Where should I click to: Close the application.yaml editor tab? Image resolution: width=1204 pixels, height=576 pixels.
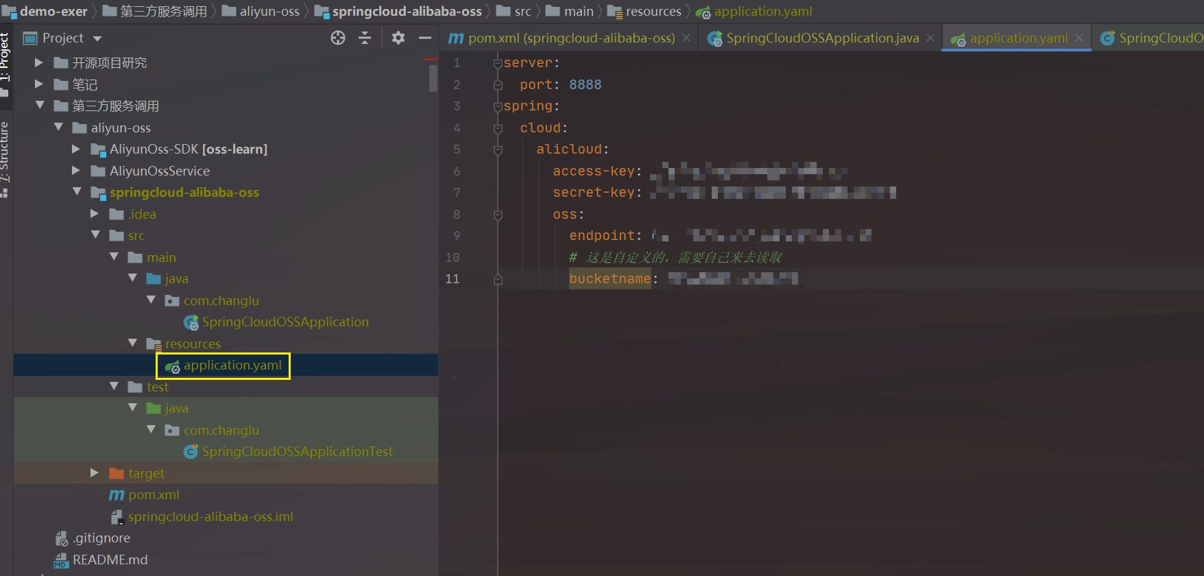point(1079,38)
